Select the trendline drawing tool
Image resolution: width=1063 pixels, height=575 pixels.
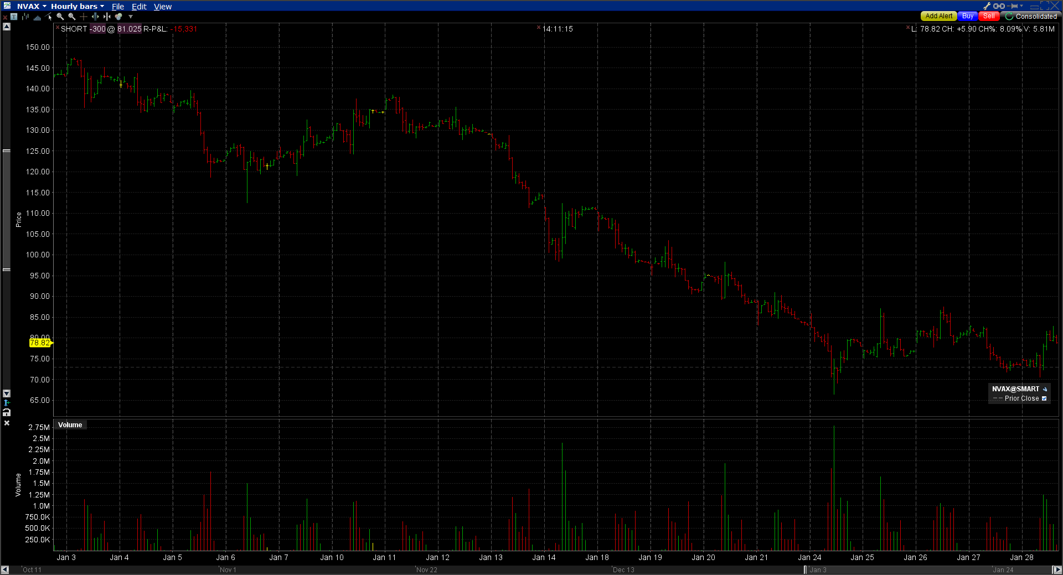point(49,17)
